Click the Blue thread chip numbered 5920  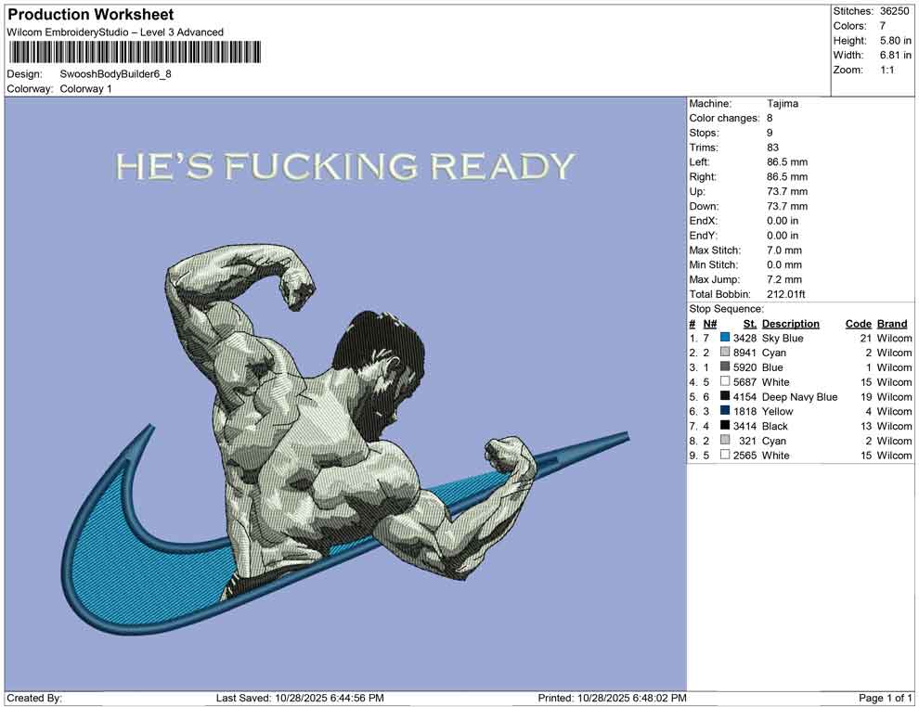coord(723,367)
